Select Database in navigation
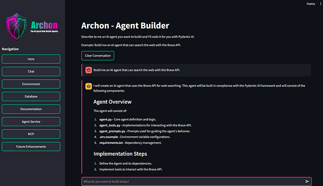Viewport: 323px width, 186px height. [31, 97]
